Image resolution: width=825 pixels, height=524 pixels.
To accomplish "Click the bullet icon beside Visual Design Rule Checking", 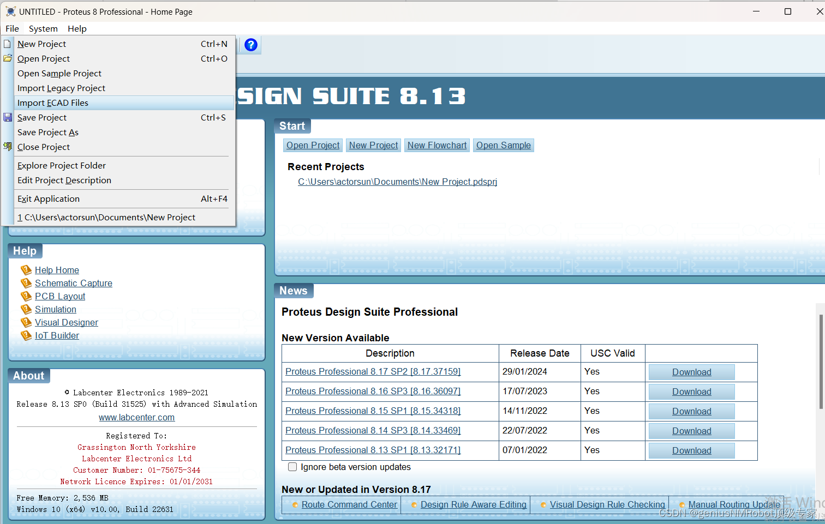I will (543, 505).
